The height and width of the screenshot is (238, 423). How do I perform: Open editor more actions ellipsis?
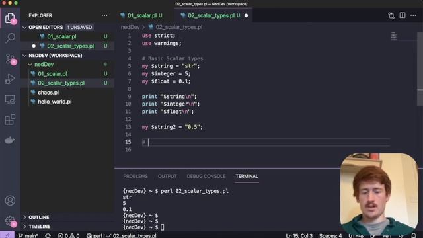tap(413, 15)
